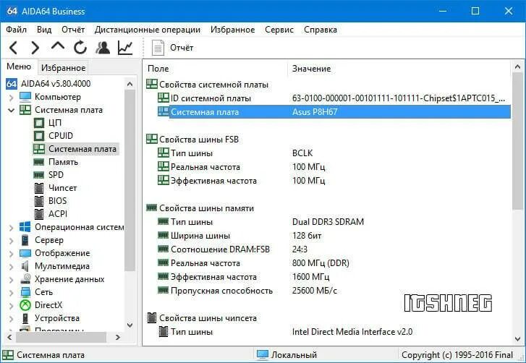Viewport: 526px width, 363px height.
Task: Select the ЦП processor icon in the tree
Action: 39,123
